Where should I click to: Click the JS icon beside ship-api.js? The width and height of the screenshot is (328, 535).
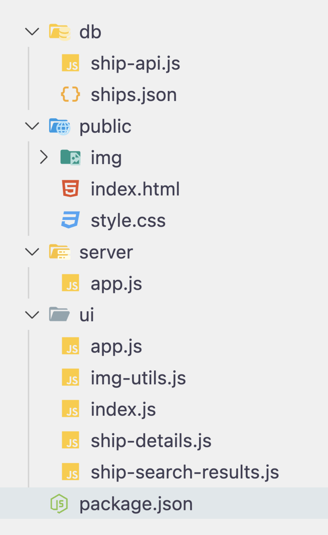coord(71,63)
